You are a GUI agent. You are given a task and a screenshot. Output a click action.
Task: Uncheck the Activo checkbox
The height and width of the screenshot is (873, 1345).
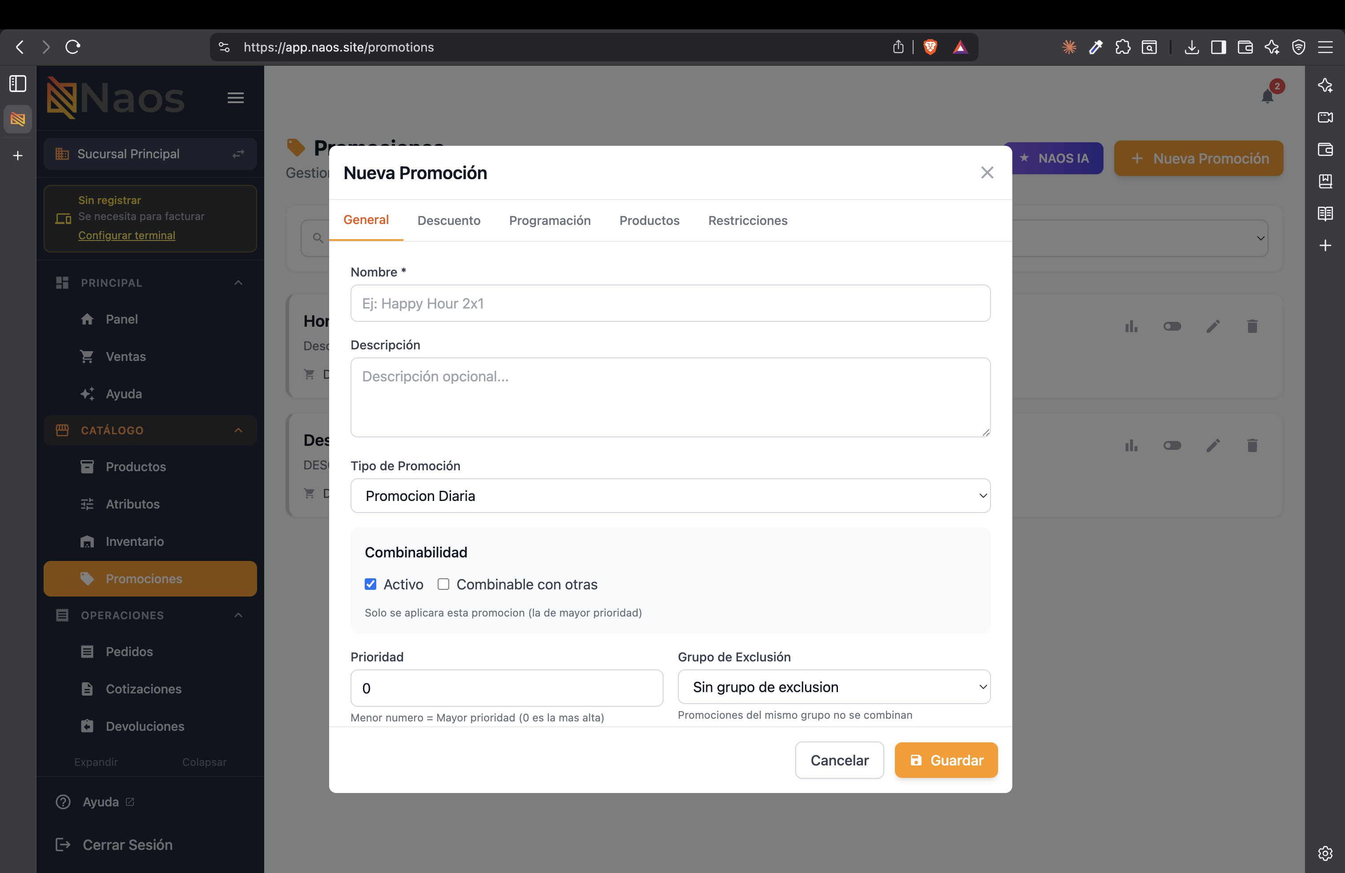(x=370, y=584)
